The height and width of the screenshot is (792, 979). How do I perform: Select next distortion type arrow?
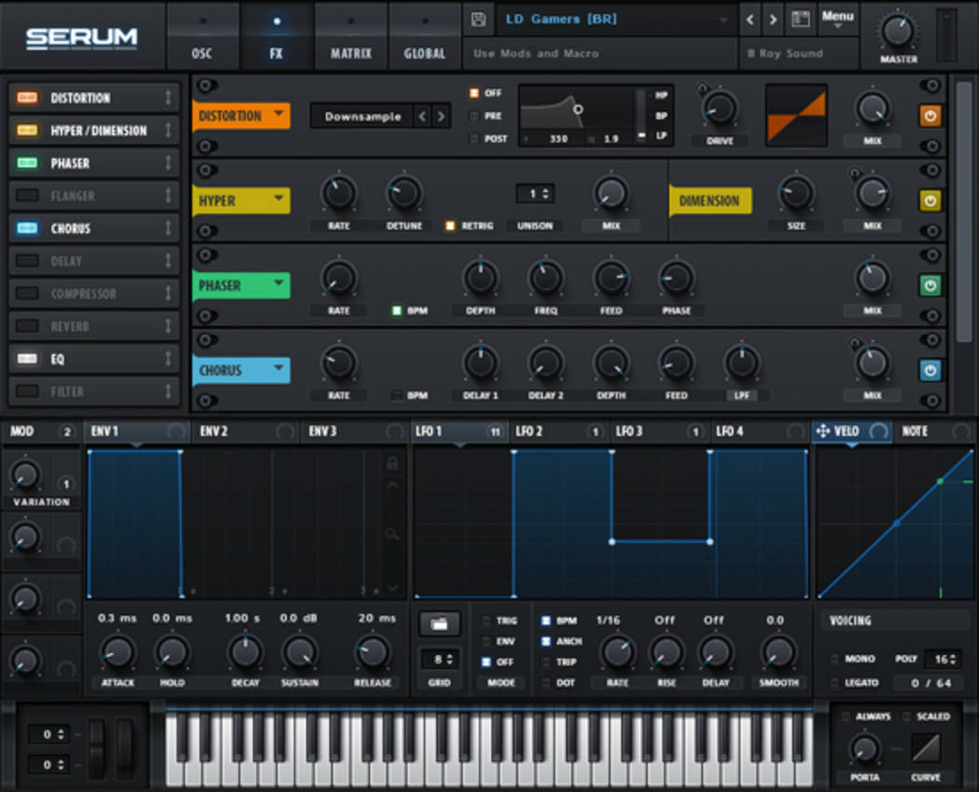click(x=441, y=116)
